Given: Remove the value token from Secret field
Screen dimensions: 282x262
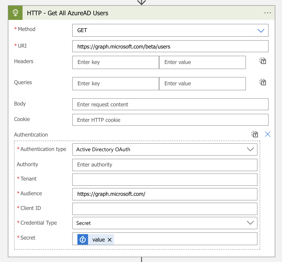Looking at the screenshot, I should pos(110,240).
